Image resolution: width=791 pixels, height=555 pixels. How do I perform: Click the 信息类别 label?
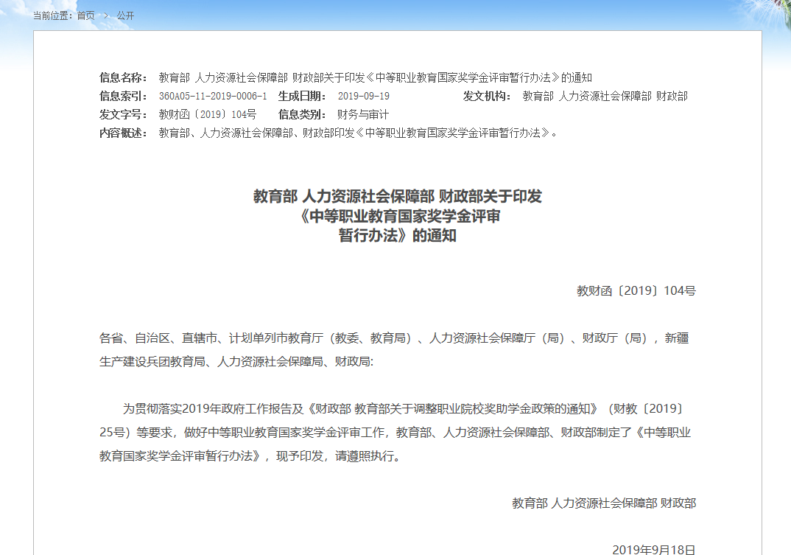302,115
